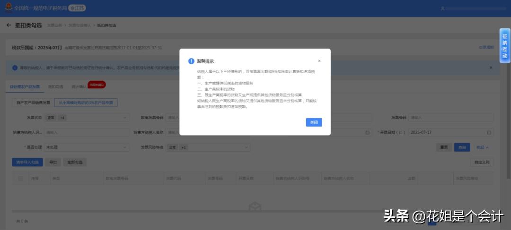Click calendar icon in 开票日期(止) field
This screenshot has width=511, height=230.
coord(489,132)
